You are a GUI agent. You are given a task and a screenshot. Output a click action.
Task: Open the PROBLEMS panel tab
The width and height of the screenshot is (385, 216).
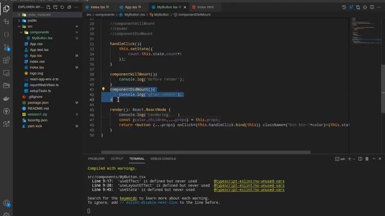[x=96, y=158]
